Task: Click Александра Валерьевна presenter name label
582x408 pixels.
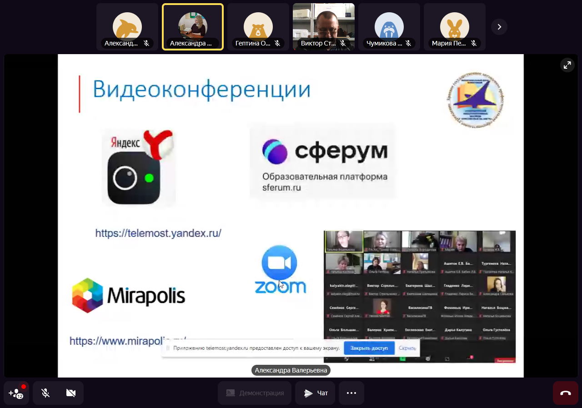Action: pyautogui.click(x=291, y=370)
